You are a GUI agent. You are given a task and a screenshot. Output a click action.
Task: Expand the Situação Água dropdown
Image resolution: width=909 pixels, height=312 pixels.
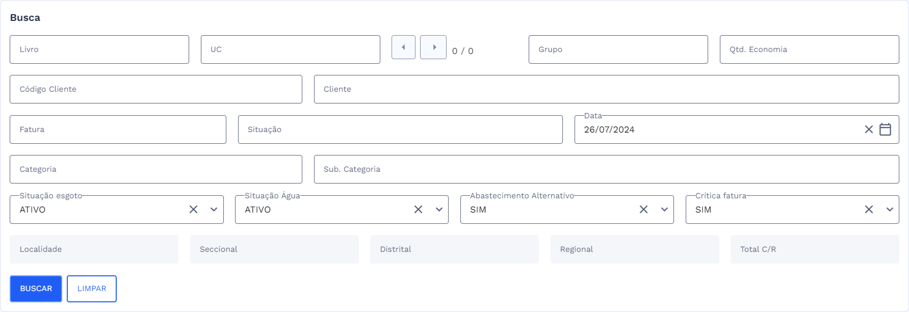click(439, 210)
